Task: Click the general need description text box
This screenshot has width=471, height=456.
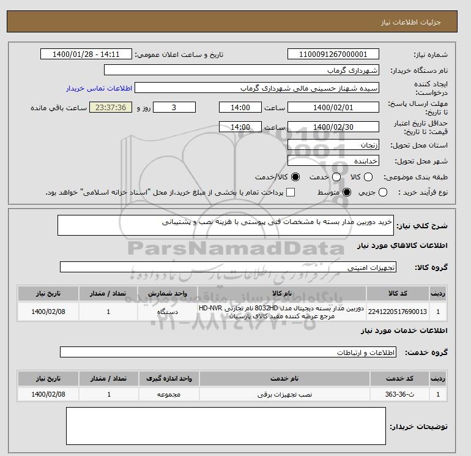Action: click(225, 225)
